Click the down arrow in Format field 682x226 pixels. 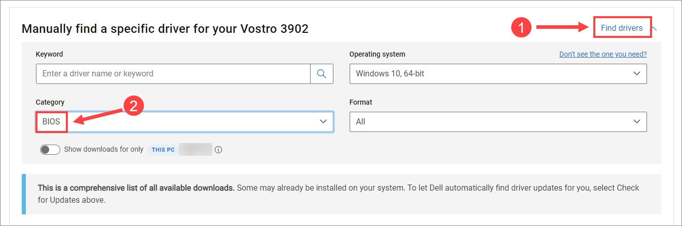(636, 122)
